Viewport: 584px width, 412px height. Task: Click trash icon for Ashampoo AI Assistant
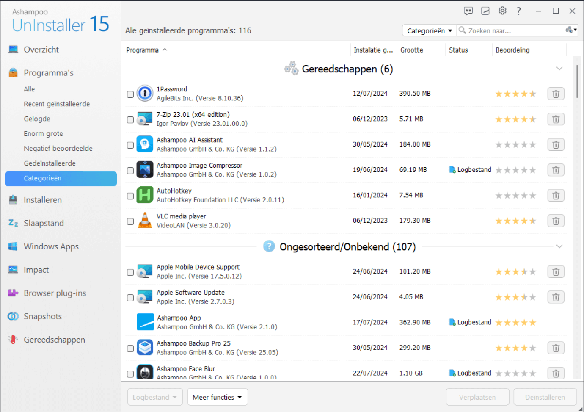point(556,144)
